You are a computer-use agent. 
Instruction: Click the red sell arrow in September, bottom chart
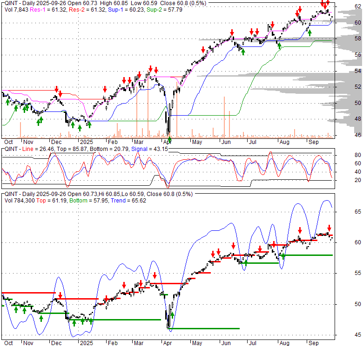pos(329,227)
